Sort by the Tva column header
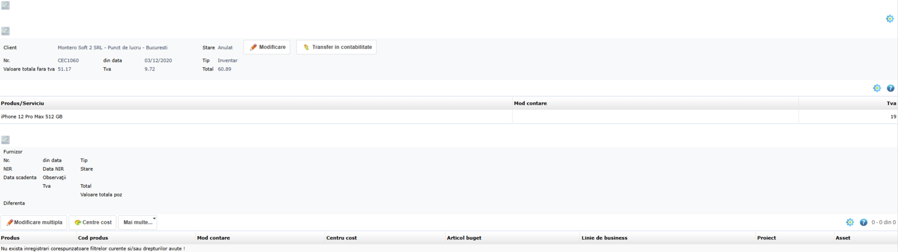 891,104
